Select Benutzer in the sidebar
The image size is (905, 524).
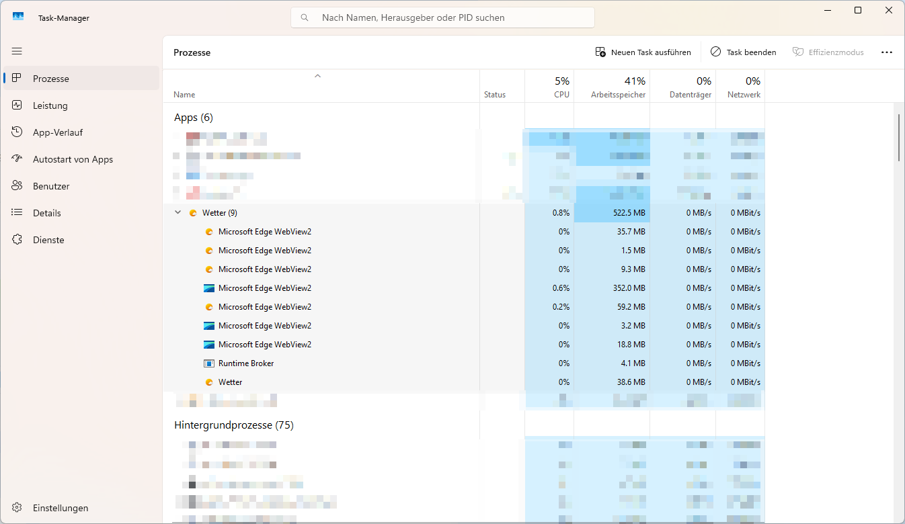click(81, 186)
